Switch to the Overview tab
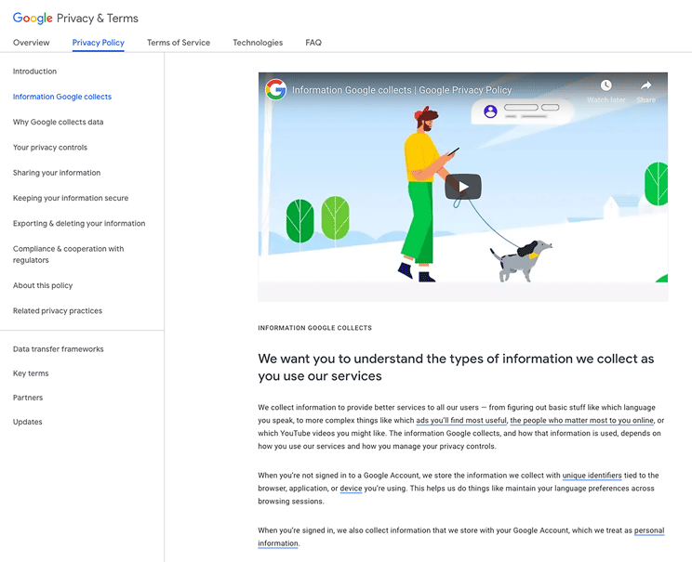Screen dimensions: 692x562 point(32,43)
